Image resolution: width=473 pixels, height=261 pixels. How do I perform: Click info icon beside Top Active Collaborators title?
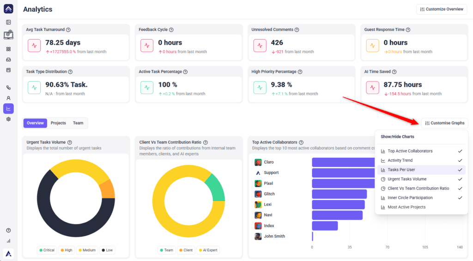301,142
